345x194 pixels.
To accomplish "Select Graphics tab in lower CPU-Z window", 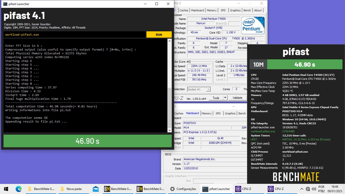I will pos(230,113).
